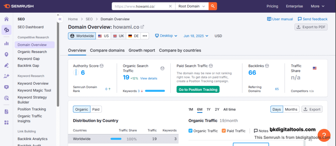Switch chart to Paid

coord(96,109)
